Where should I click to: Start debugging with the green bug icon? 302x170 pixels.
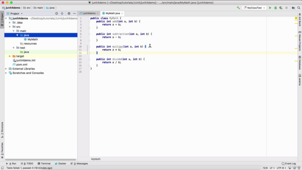tap(276, 8)
